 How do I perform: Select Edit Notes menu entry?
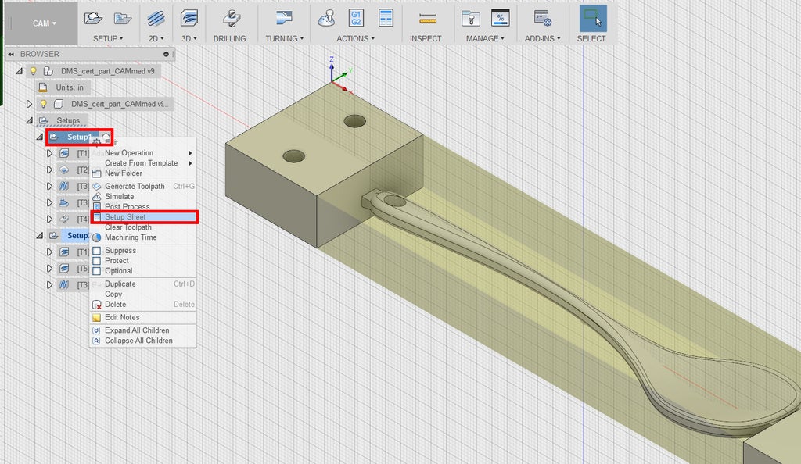tap(143, 318)
